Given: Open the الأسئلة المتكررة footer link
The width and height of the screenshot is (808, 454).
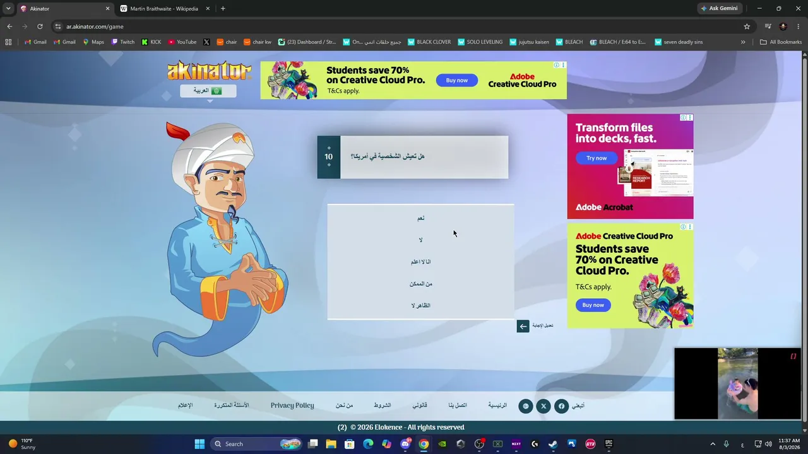Looking at the screenshot, I should point(232,405).
